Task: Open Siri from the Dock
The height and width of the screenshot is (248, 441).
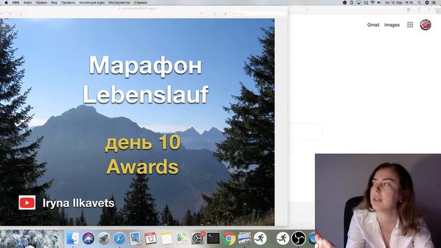Action: tap(88, 238)
